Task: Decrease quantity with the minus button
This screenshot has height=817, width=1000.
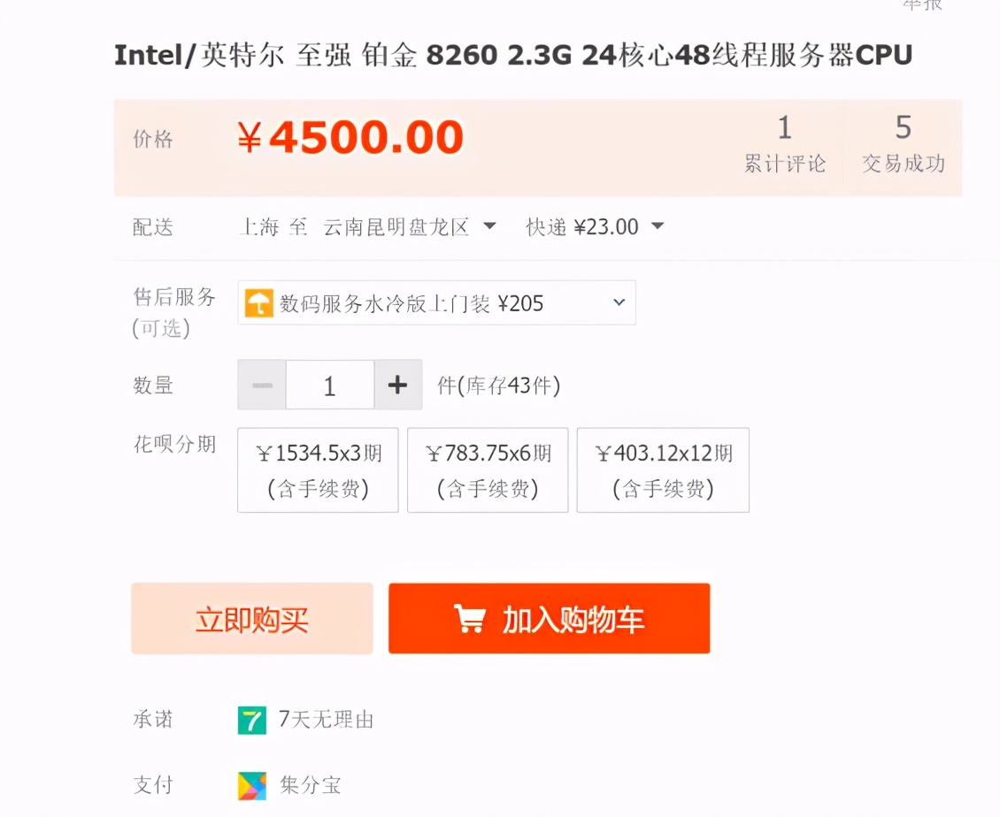Action: (261, 385)
